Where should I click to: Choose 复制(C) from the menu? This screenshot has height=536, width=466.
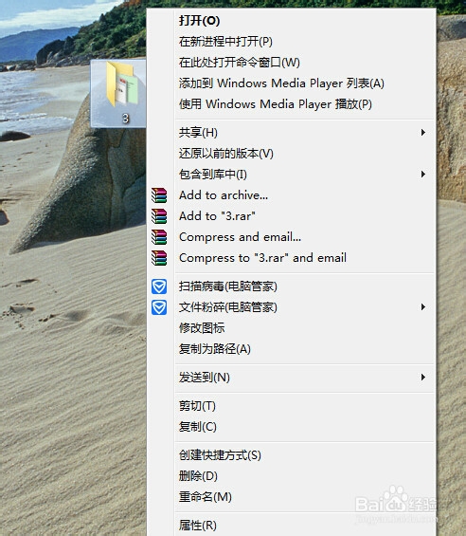point(292,427)
